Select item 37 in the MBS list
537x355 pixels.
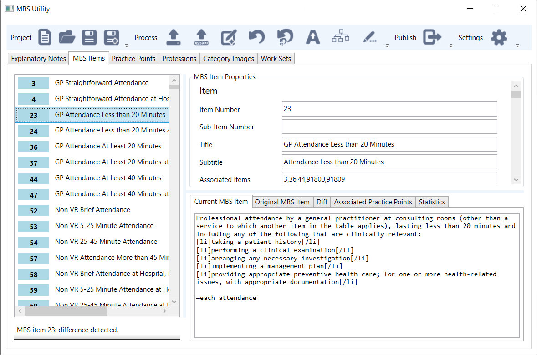point(92,162)
